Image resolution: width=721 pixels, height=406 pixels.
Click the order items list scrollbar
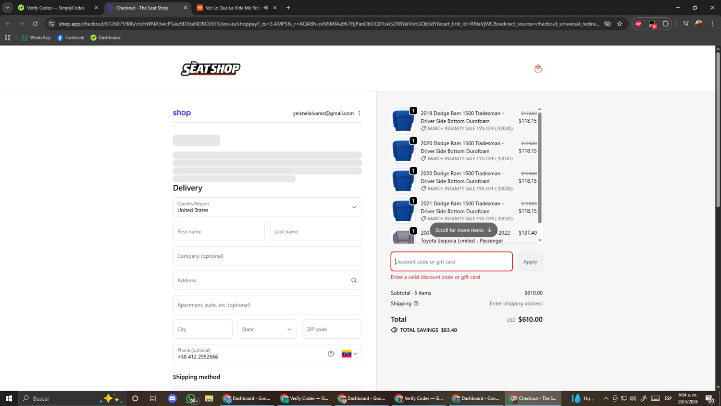pos(540,167)
